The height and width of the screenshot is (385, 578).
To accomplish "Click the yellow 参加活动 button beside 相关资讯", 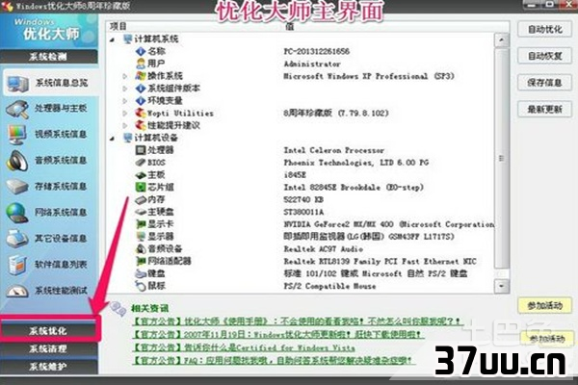I will click(544, 306).
